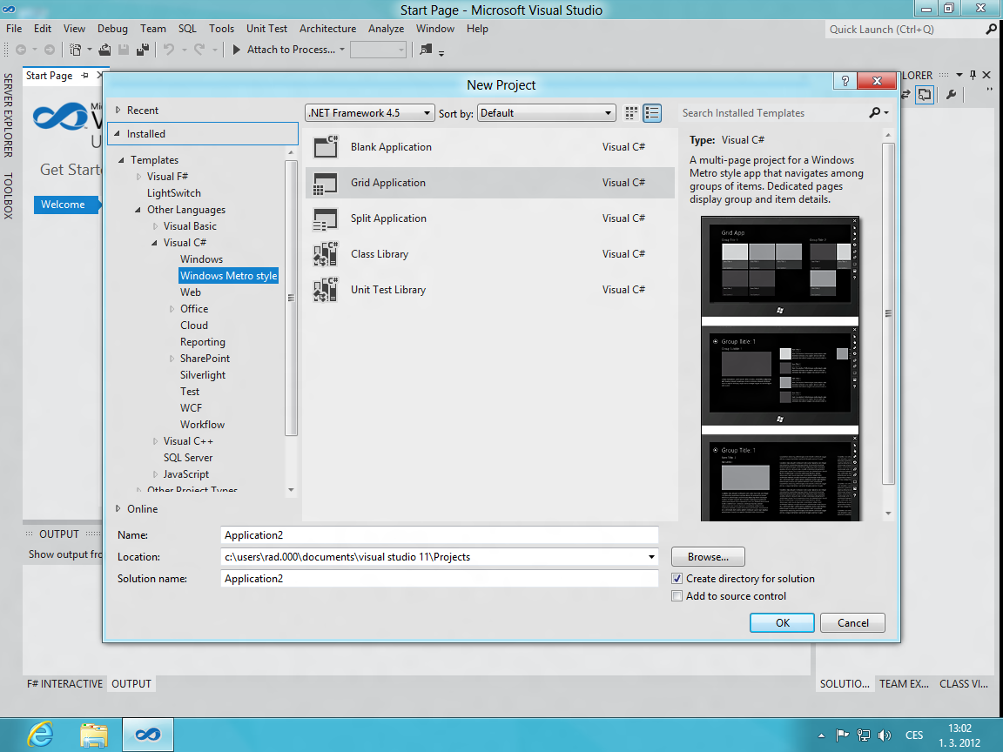Open the SERVER EXPLORER side tab
This screenshot has width=1003, height=752.
tap(9, 115)
